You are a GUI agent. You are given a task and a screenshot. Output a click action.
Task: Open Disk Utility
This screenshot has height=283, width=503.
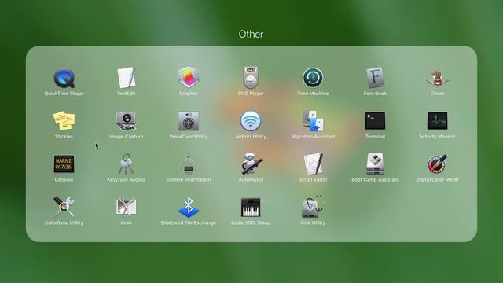[313, 207]
